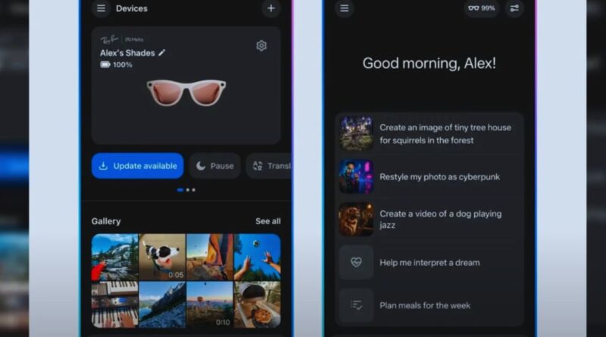Edit device name with the pencil icon
This screenshot has height=337, width=606.
point(162,53)
